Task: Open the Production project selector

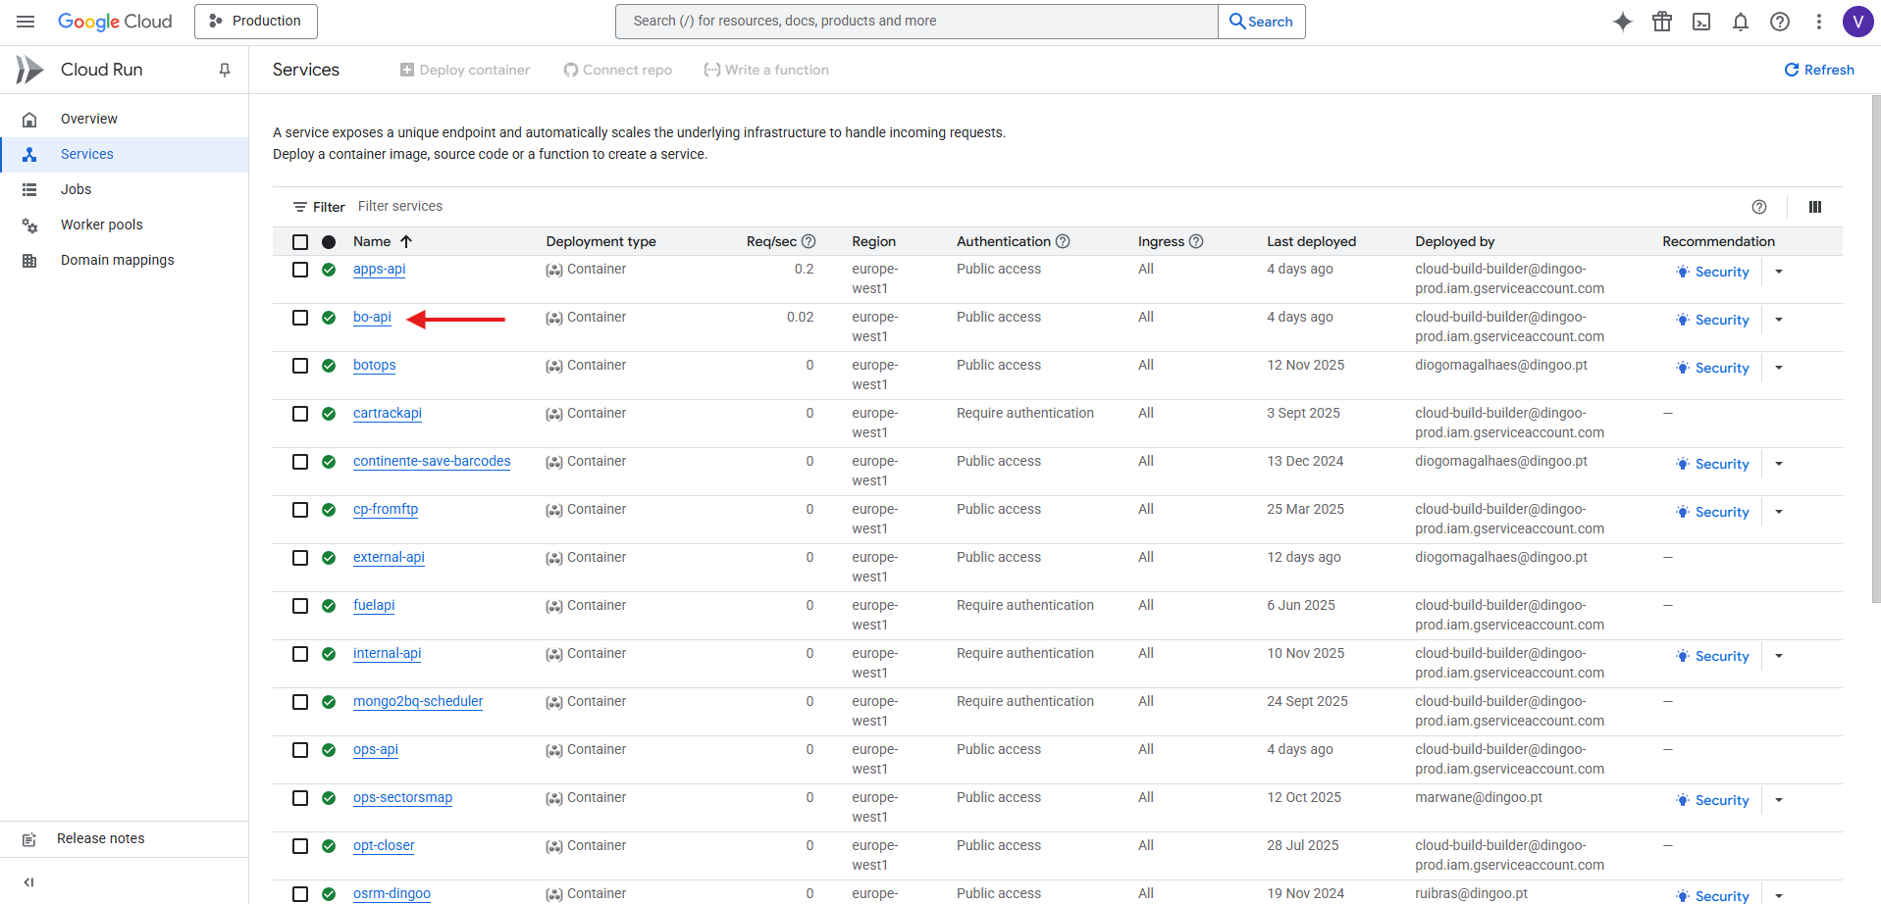Action: [x=255, y=21]
